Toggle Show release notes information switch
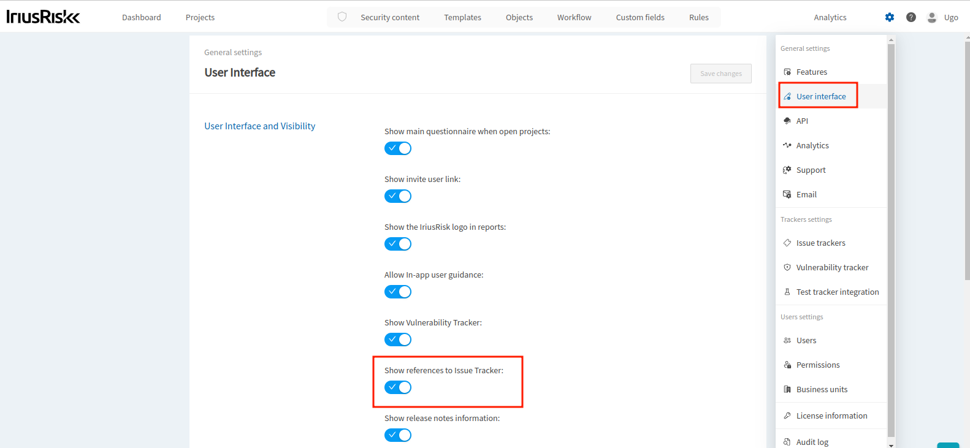This screenshot has height=448, width=970. pos(398,435)
